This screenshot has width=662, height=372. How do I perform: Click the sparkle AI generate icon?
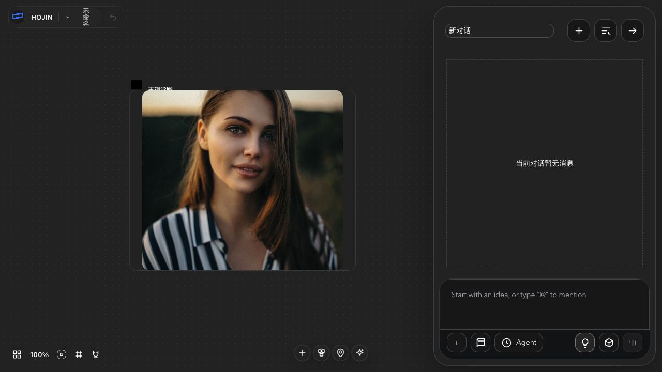[359, 353]
